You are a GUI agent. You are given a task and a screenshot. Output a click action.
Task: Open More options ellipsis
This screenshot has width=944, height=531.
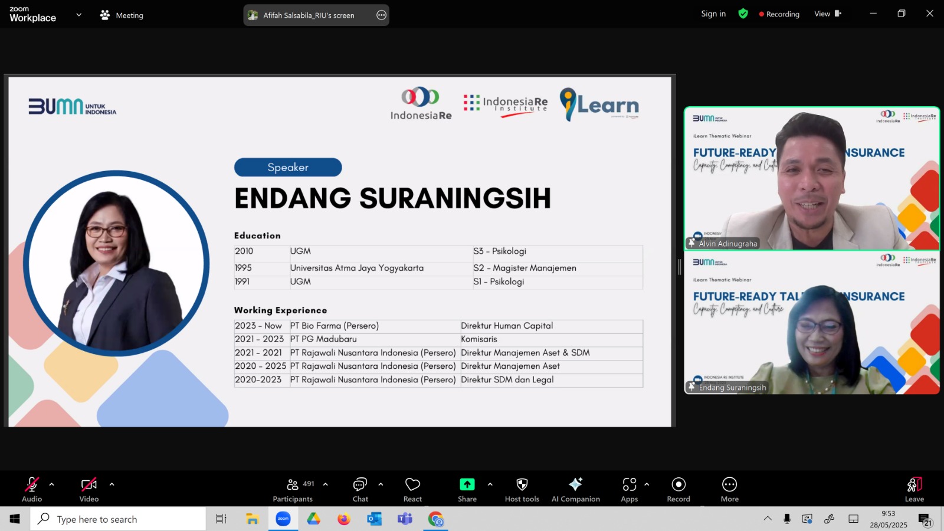point(729,490)
